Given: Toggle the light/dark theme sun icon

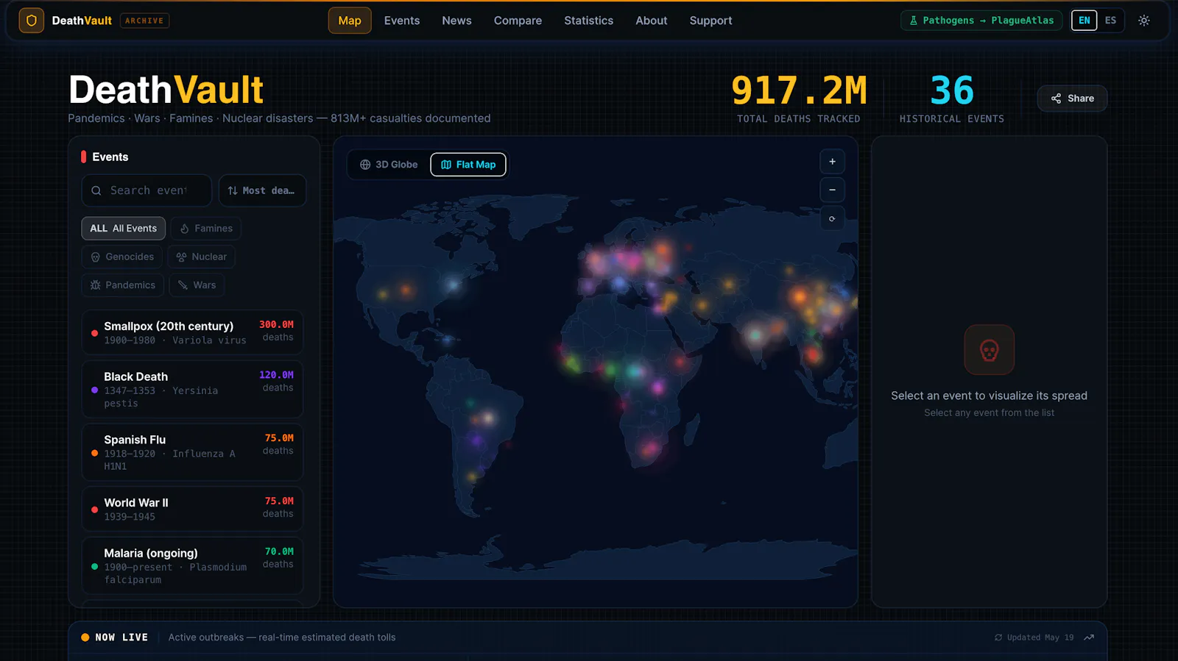Looking at the screenshot, I should 1143,21.
